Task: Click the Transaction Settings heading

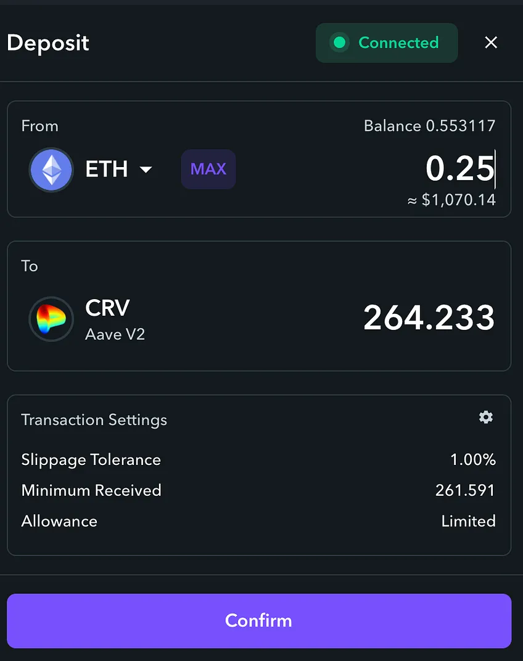Action: [94, 420]
